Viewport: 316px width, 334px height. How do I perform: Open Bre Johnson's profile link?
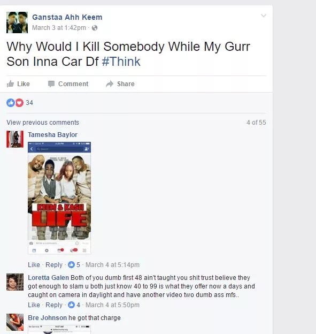coord(47,318)
